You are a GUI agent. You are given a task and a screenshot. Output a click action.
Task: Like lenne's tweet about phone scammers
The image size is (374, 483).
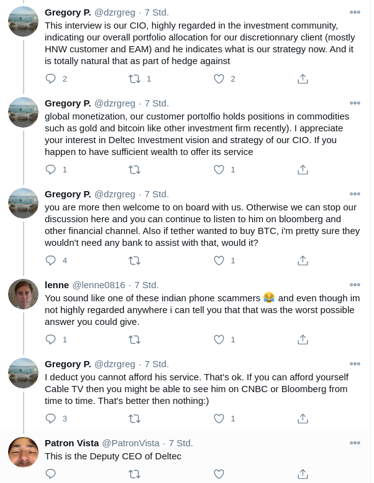point(219,340)
